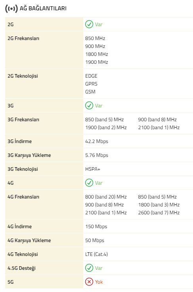193x292 pixels.
Task: Click the 800 (band 20) MHz 4G frequency
Action: point(106,197)
